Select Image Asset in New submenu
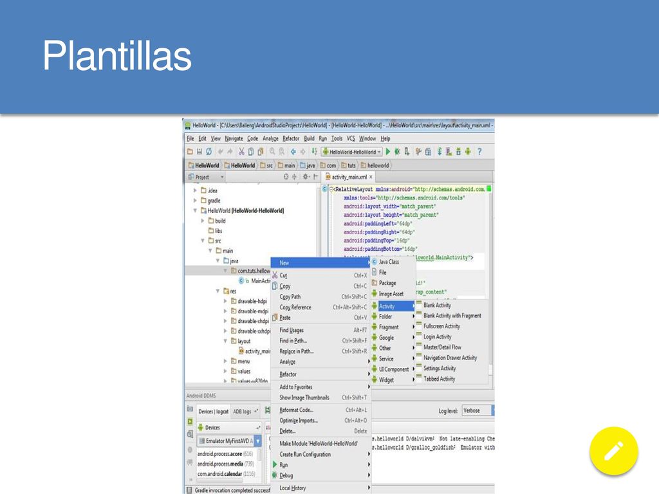Viewport: 659px width, 494px height. click(393, 293)
